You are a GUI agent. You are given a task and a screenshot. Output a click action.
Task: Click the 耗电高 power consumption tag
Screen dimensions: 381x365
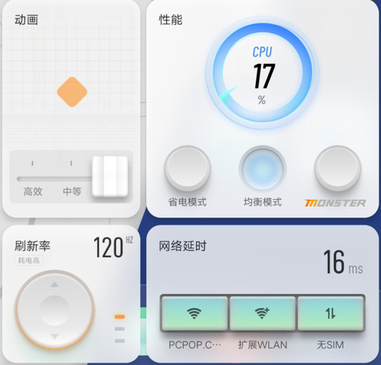pos(29,260)
